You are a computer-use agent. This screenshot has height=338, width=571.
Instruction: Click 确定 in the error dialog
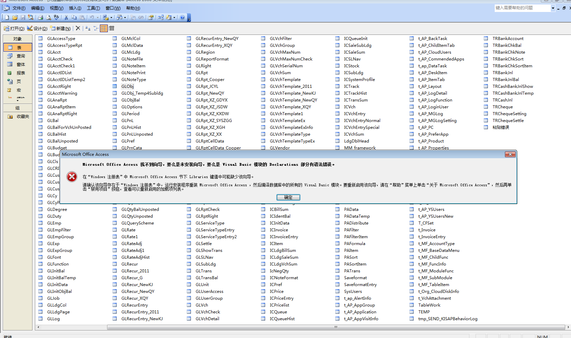(x=288, y=197)
